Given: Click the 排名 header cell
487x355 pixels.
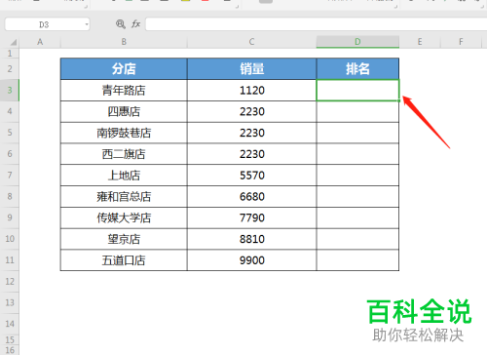Looking at the screenshot, I should click(357, 69).
